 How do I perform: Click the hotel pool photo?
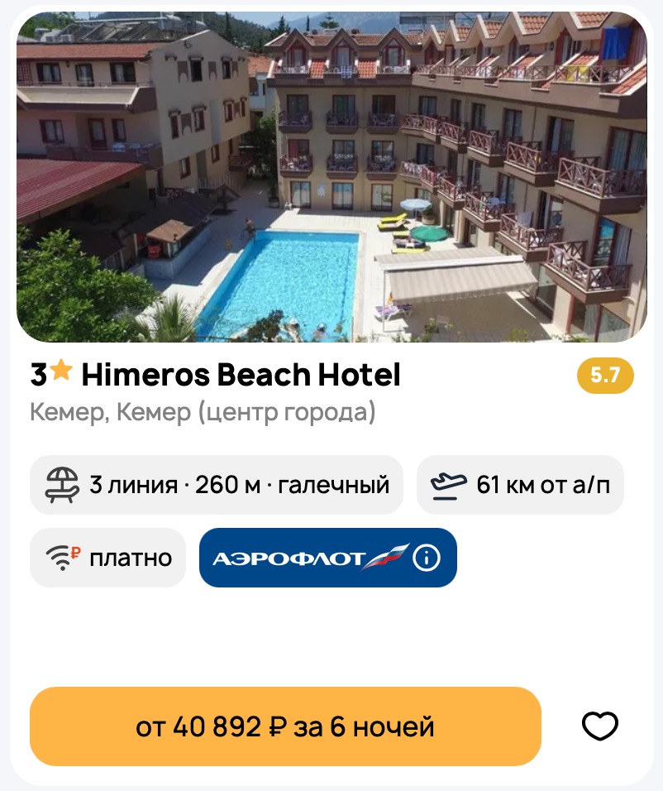(331, 176)
